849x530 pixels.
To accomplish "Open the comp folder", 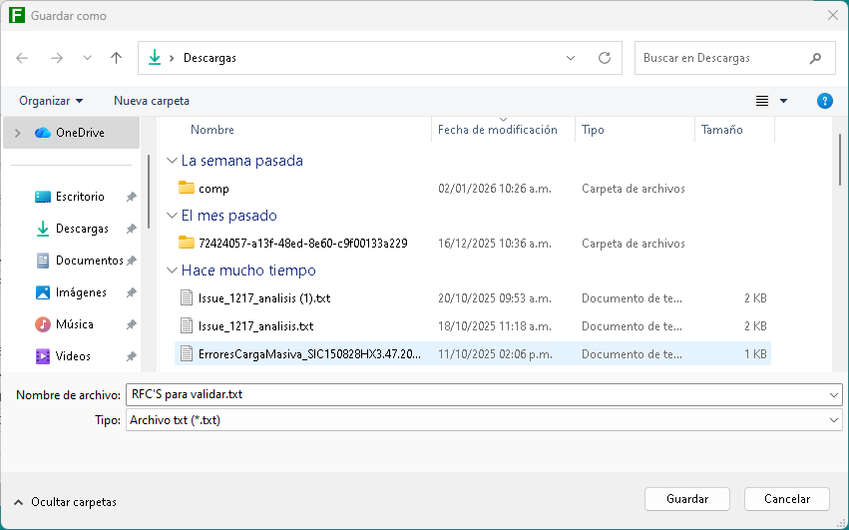I will coord(213,189).
